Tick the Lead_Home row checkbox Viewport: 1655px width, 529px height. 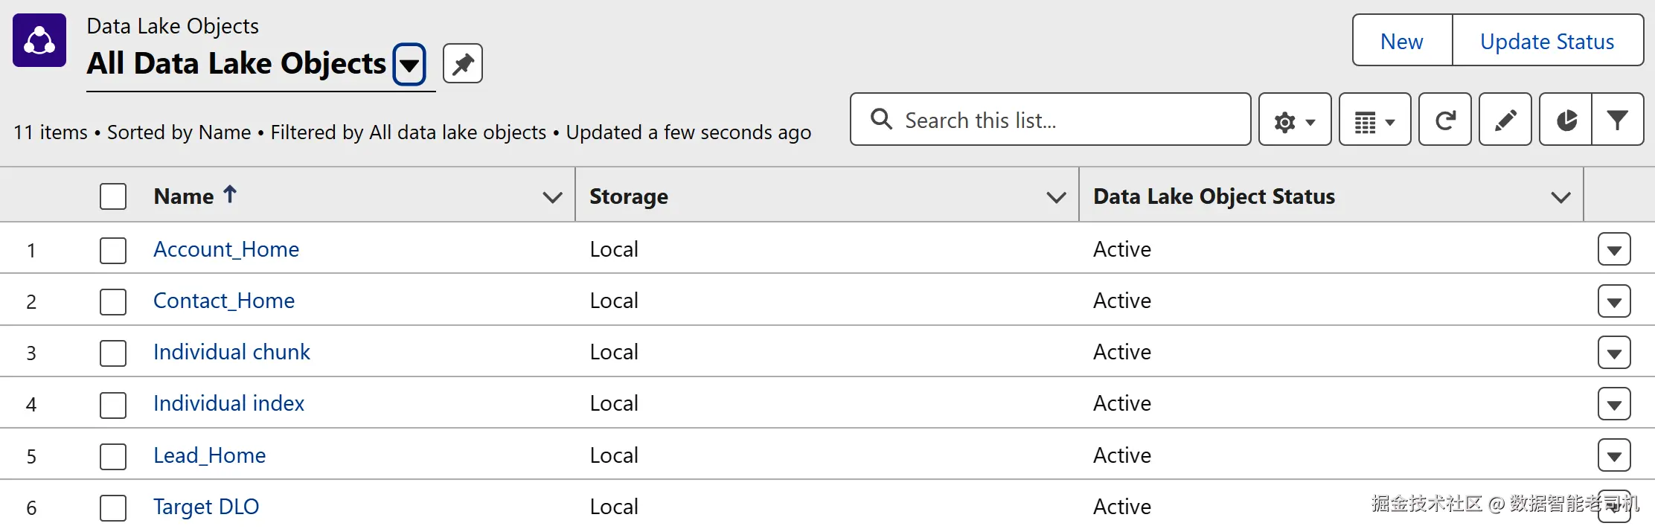point(113,456)
